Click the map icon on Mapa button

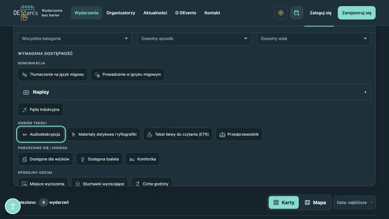[307, 202]
